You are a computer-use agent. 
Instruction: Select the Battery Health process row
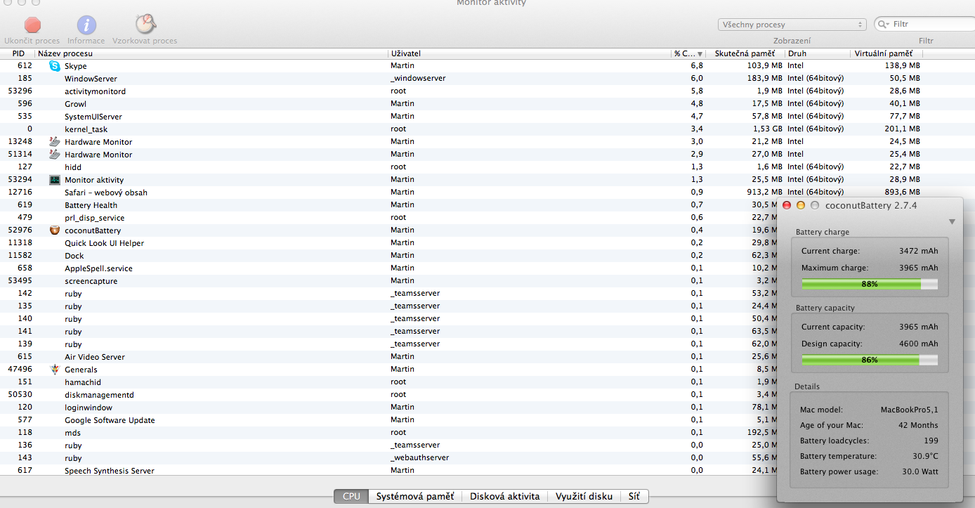tap(388, 205)
